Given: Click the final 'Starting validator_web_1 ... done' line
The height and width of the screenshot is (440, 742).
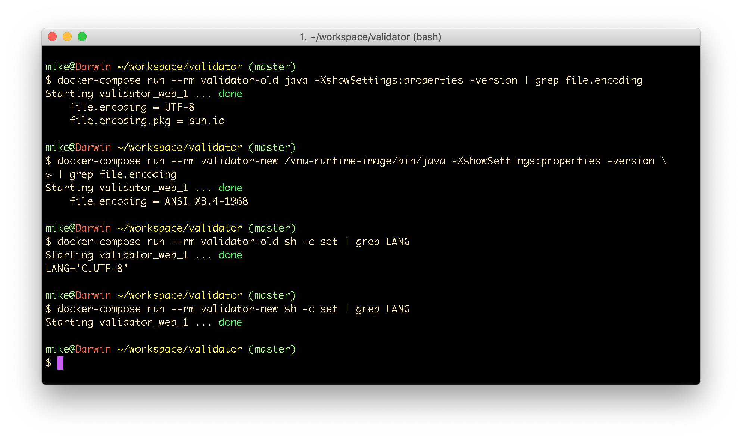Looking at the screenshot, I should [144, 322].
